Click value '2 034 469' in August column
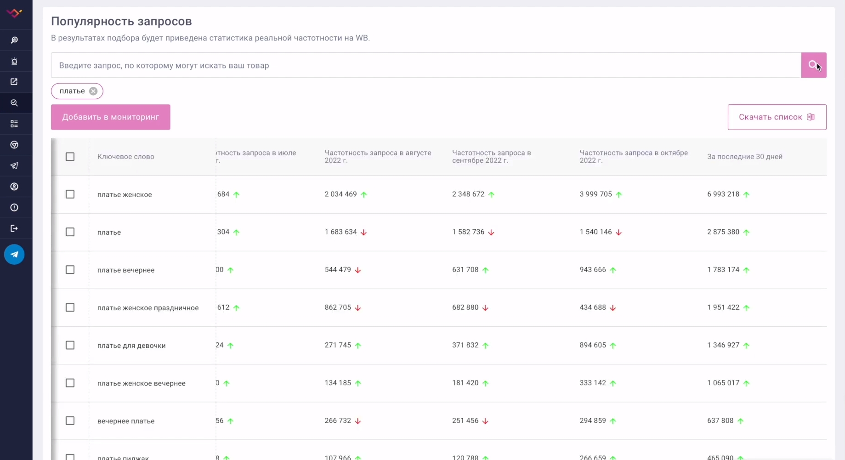 (x=341, y=194)
